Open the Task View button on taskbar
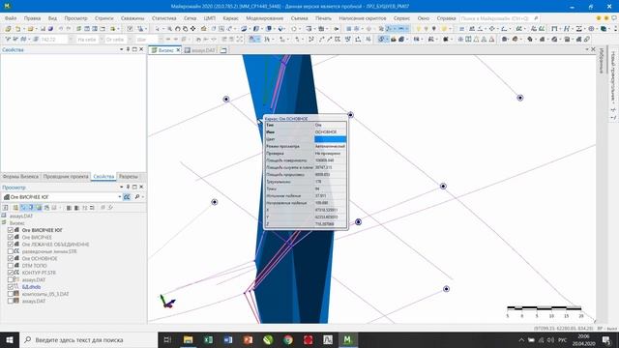 (167, 339)
